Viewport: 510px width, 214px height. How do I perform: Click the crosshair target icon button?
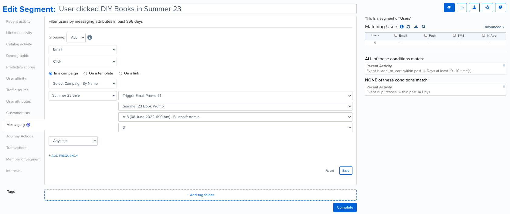point(487,8)
